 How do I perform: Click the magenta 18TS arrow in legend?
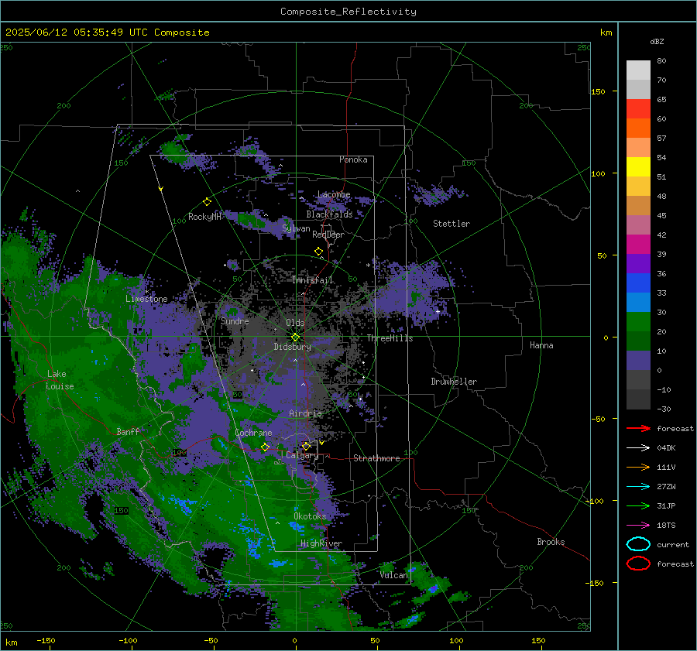(x=638, y=526)
